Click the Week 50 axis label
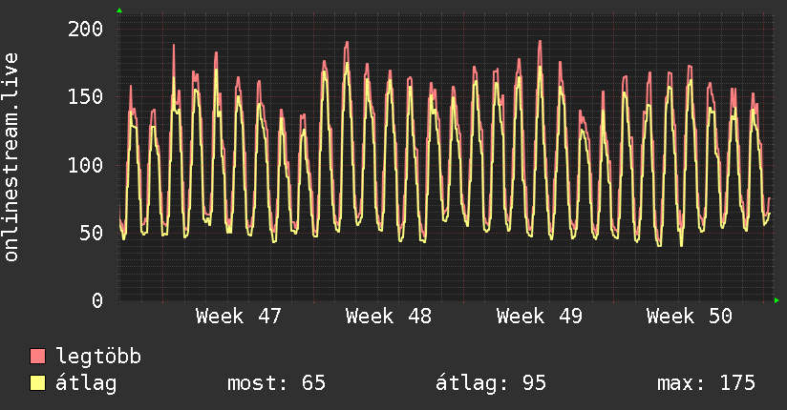This screenshot has width=787, height=410. click(x=690, y=317)
